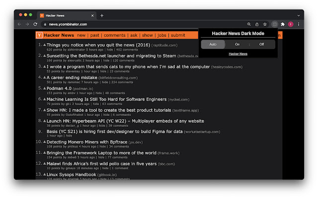318x198 pixels.
Task: Go back with the browser back arrow
Action: 19,24
